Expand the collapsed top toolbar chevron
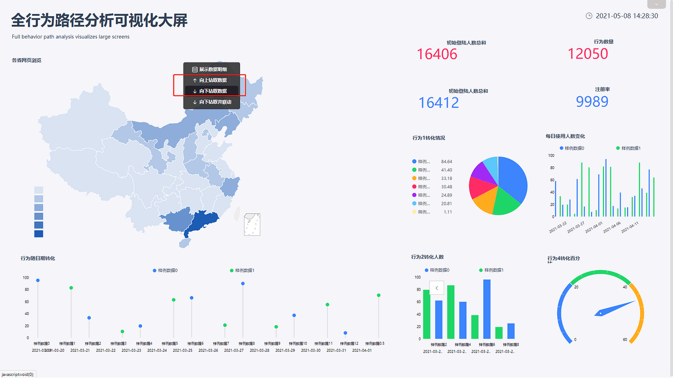The width and height of the screenshot is (673, 378). pos(656,4)
